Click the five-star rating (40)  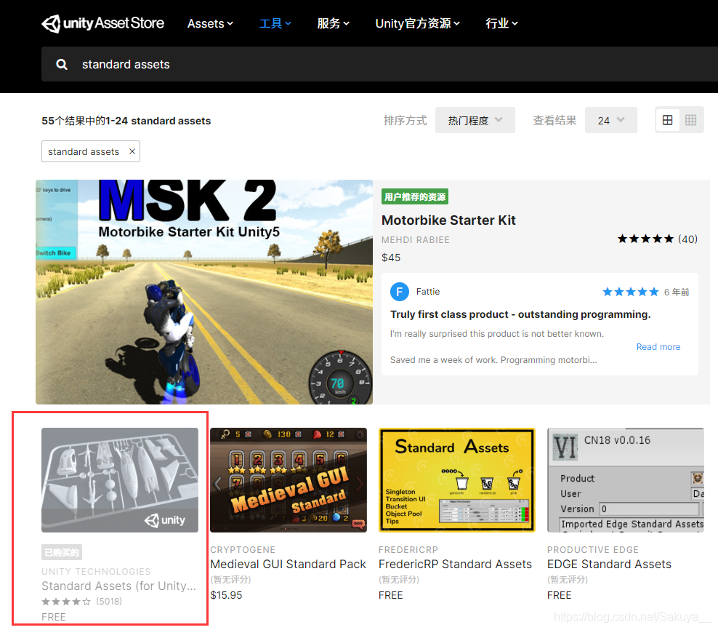(x=657, y=239)
